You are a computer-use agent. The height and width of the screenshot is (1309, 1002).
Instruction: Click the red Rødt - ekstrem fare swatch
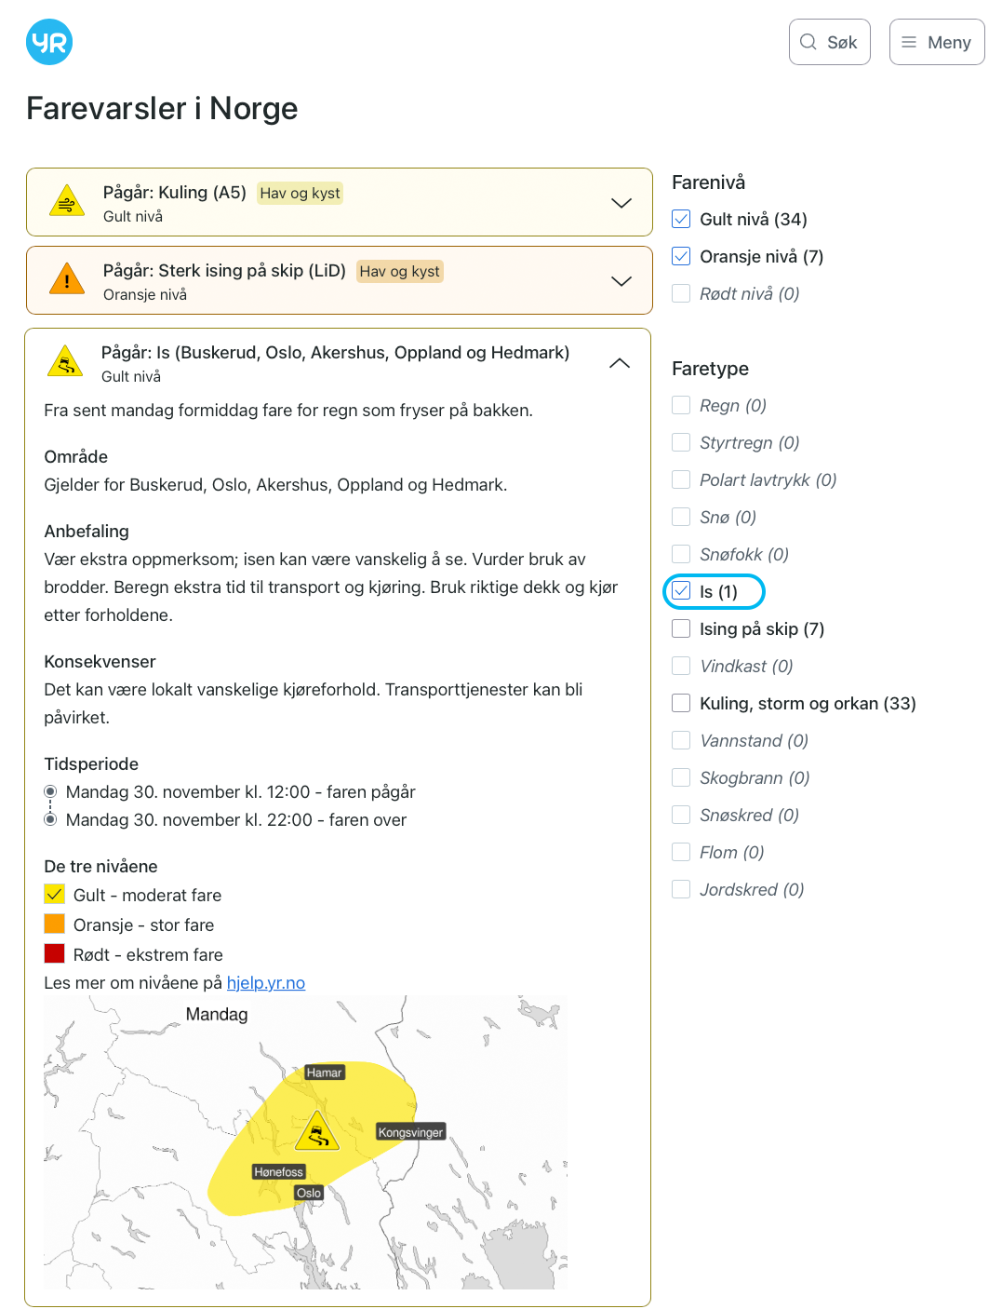[x=54, y=953]
